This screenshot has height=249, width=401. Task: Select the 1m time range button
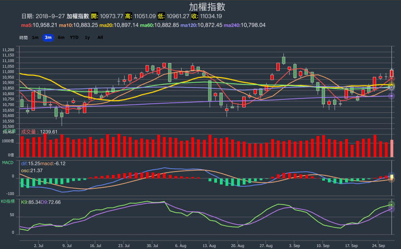pos(35,37)
